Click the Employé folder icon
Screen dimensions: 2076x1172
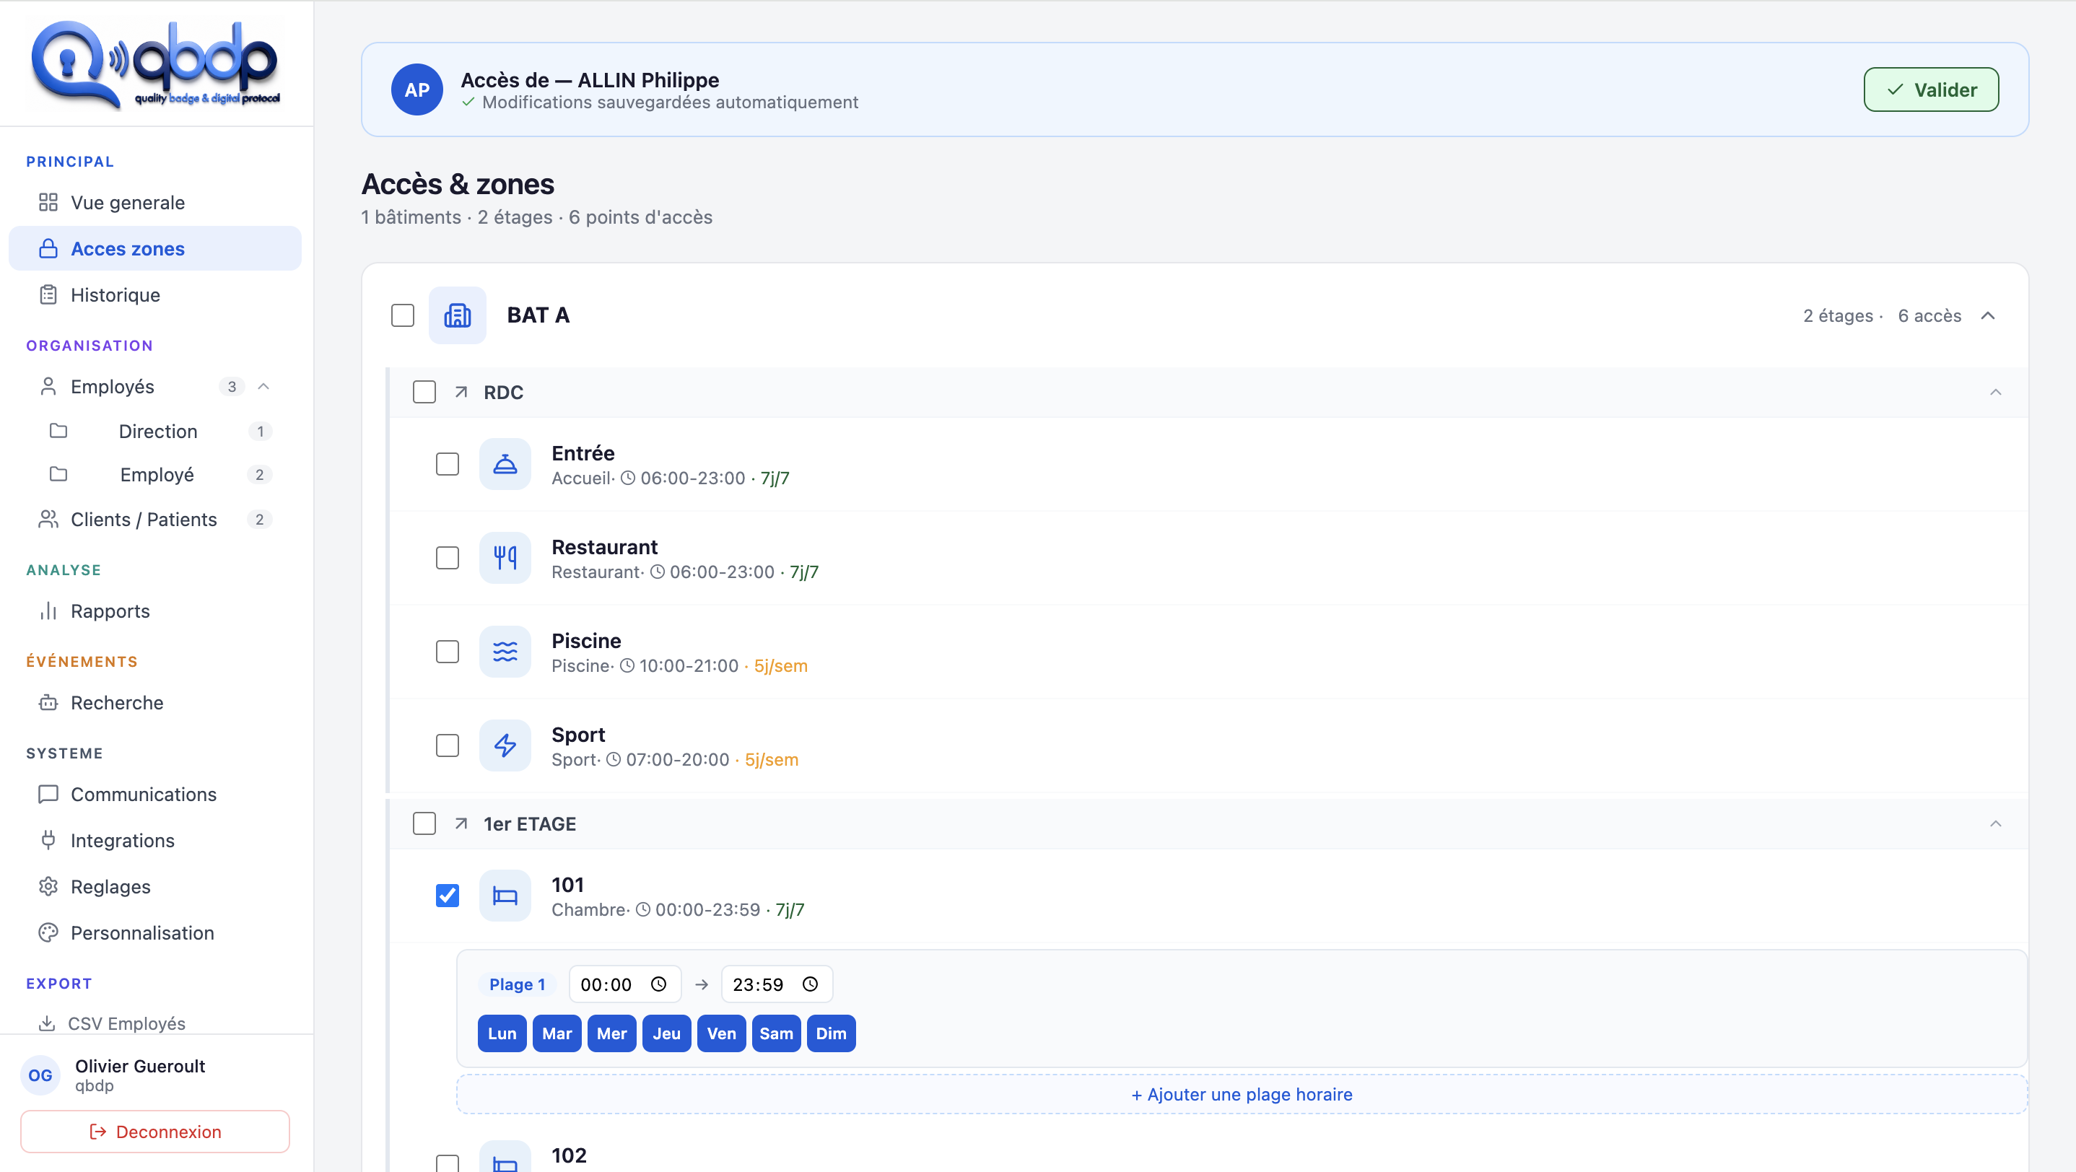[x=58, y=474]
